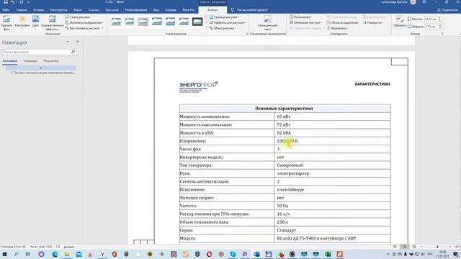This screenshot has width=461, height=259.
Task: Open Opera browser from the taskbar
Action: coord(209,254)
